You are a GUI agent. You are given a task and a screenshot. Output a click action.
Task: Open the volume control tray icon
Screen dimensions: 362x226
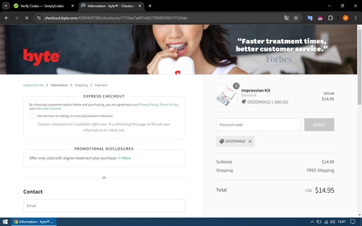[x=333, y=222]
